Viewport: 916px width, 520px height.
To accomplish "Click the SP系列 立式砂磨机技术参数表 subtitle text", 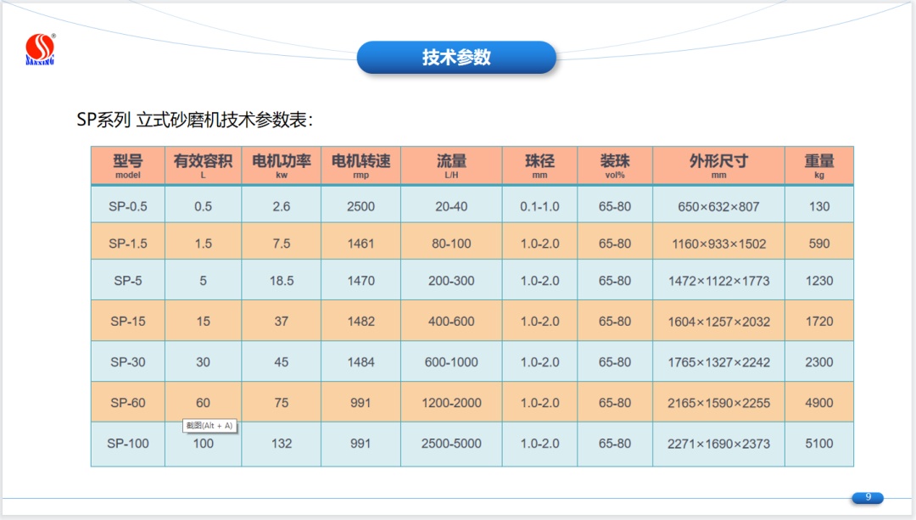I will pos(195,120).
